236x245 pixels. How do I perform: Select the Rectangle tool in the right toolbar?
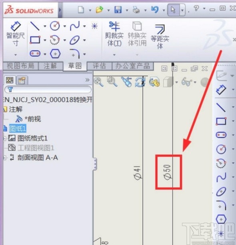[221, 121]
